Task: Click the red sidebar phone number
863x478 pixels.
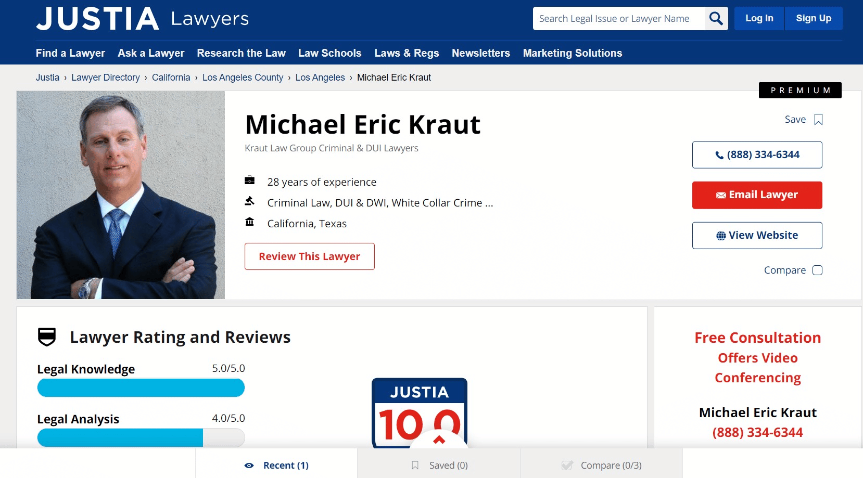Action: (x=758, y=433)
